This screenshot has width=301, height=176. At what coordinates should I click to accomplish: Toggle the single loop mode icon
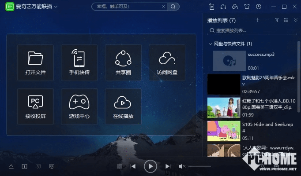click(24, 167)
